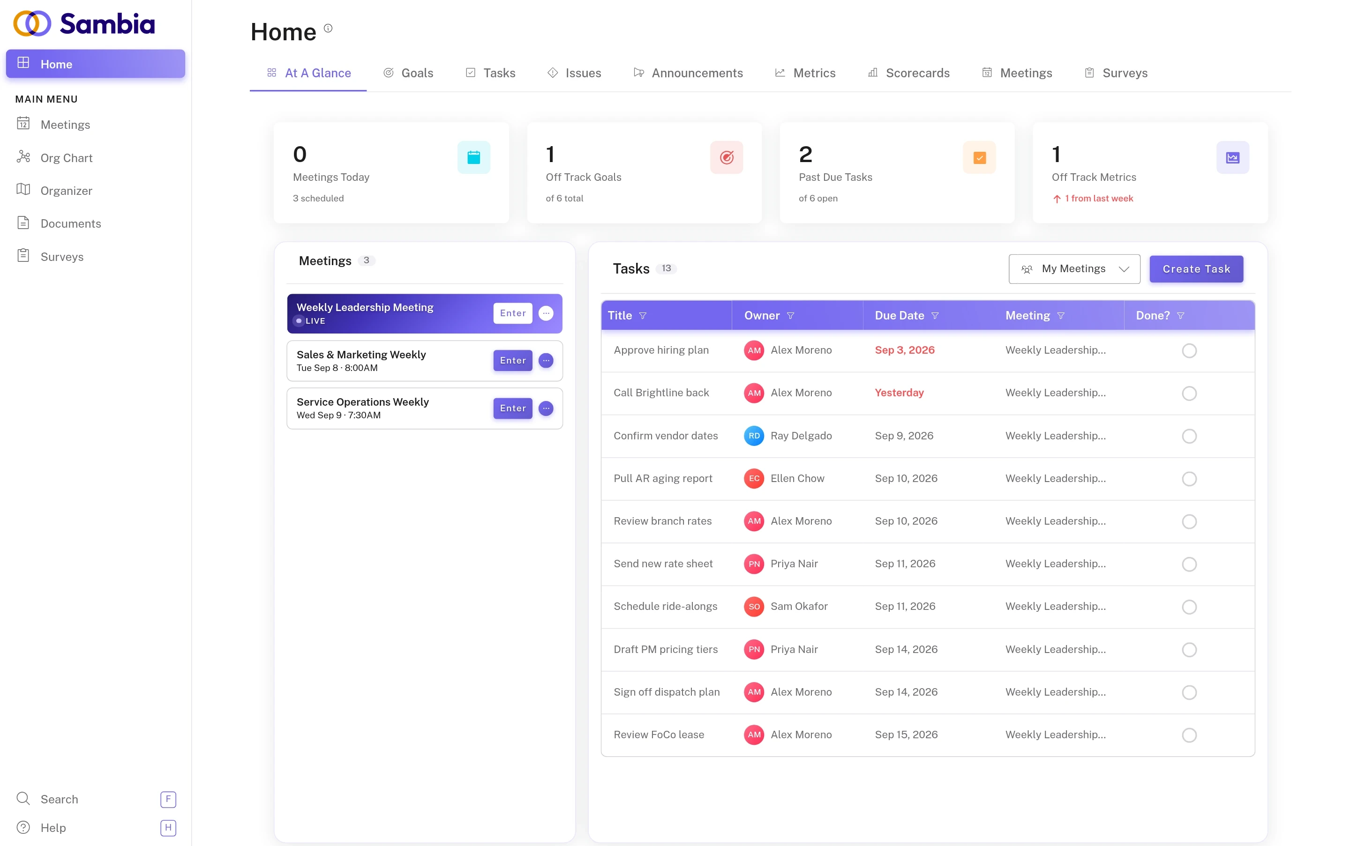This screenshot has height=846, width=1350.
Task: Click the H shortcut badge next to Help
Action: coord(168,828)
